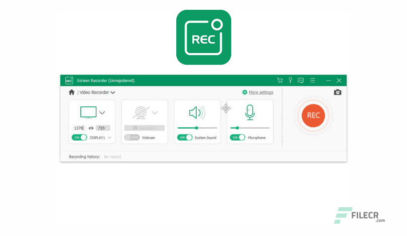
Task: Disable the Microphone toggle
Action: (x=238, y=138)
